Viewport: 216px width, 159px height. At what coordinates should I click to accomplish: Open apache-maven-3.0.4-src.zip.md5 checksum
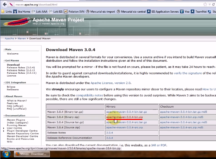182,127
